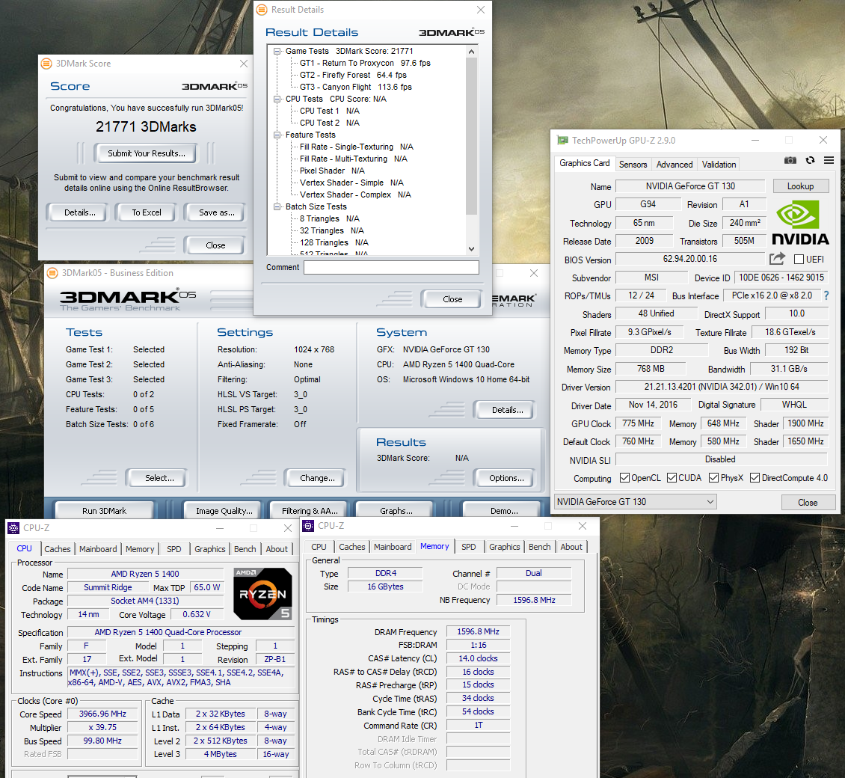Click the Save as button
Screen dimensions: 845x778
(x=216, y=212)
